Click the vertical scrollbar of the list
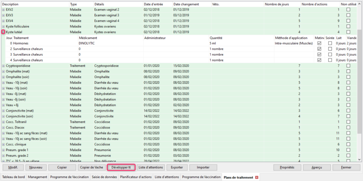 360,88
